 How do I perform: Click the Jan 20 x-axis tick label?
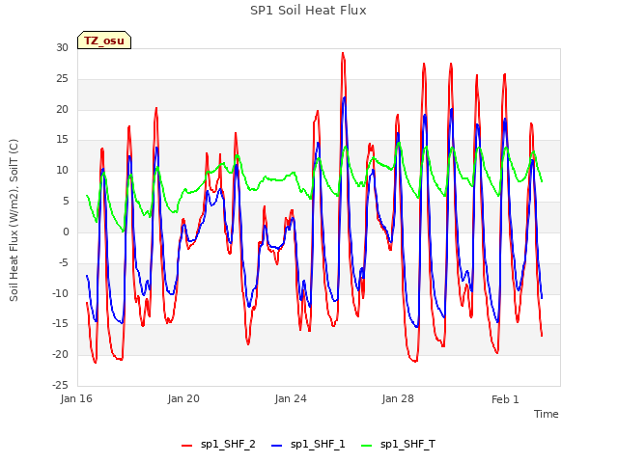click(x=183, y=398)
